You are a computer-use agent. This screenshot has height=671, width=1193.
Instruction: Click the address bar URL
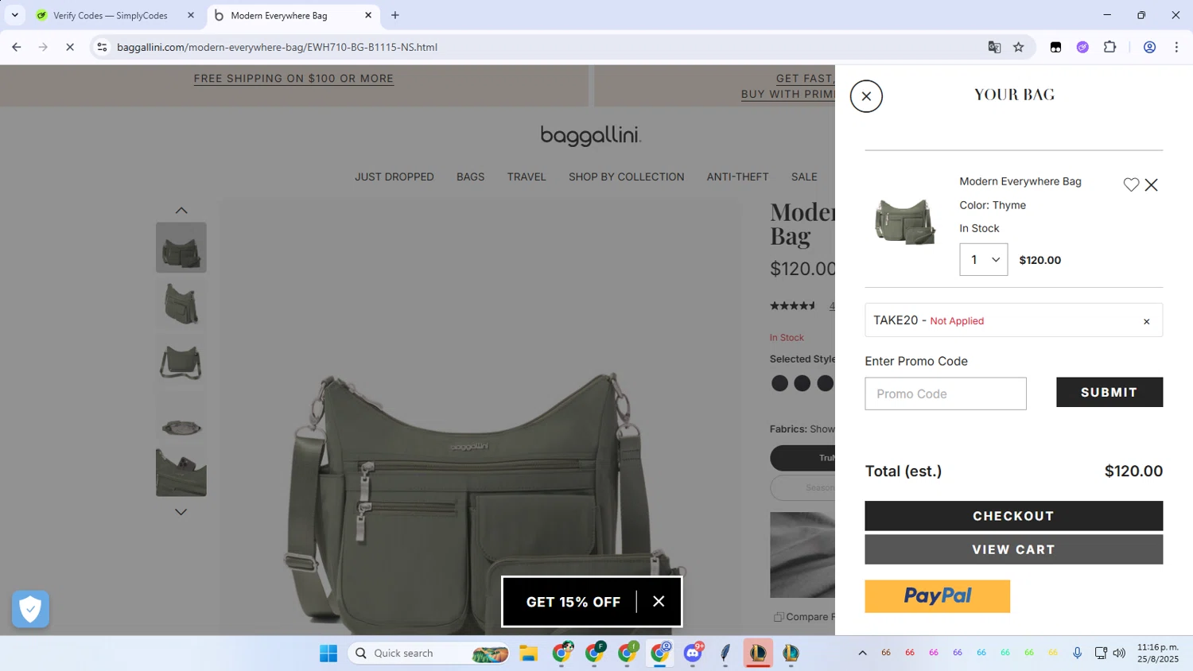click(x=277, y=47)
